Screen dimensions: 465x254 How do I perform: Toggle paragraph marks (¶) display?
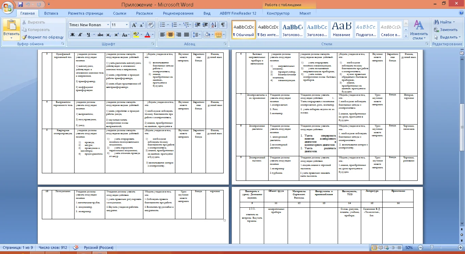click(x=223, y=25)
